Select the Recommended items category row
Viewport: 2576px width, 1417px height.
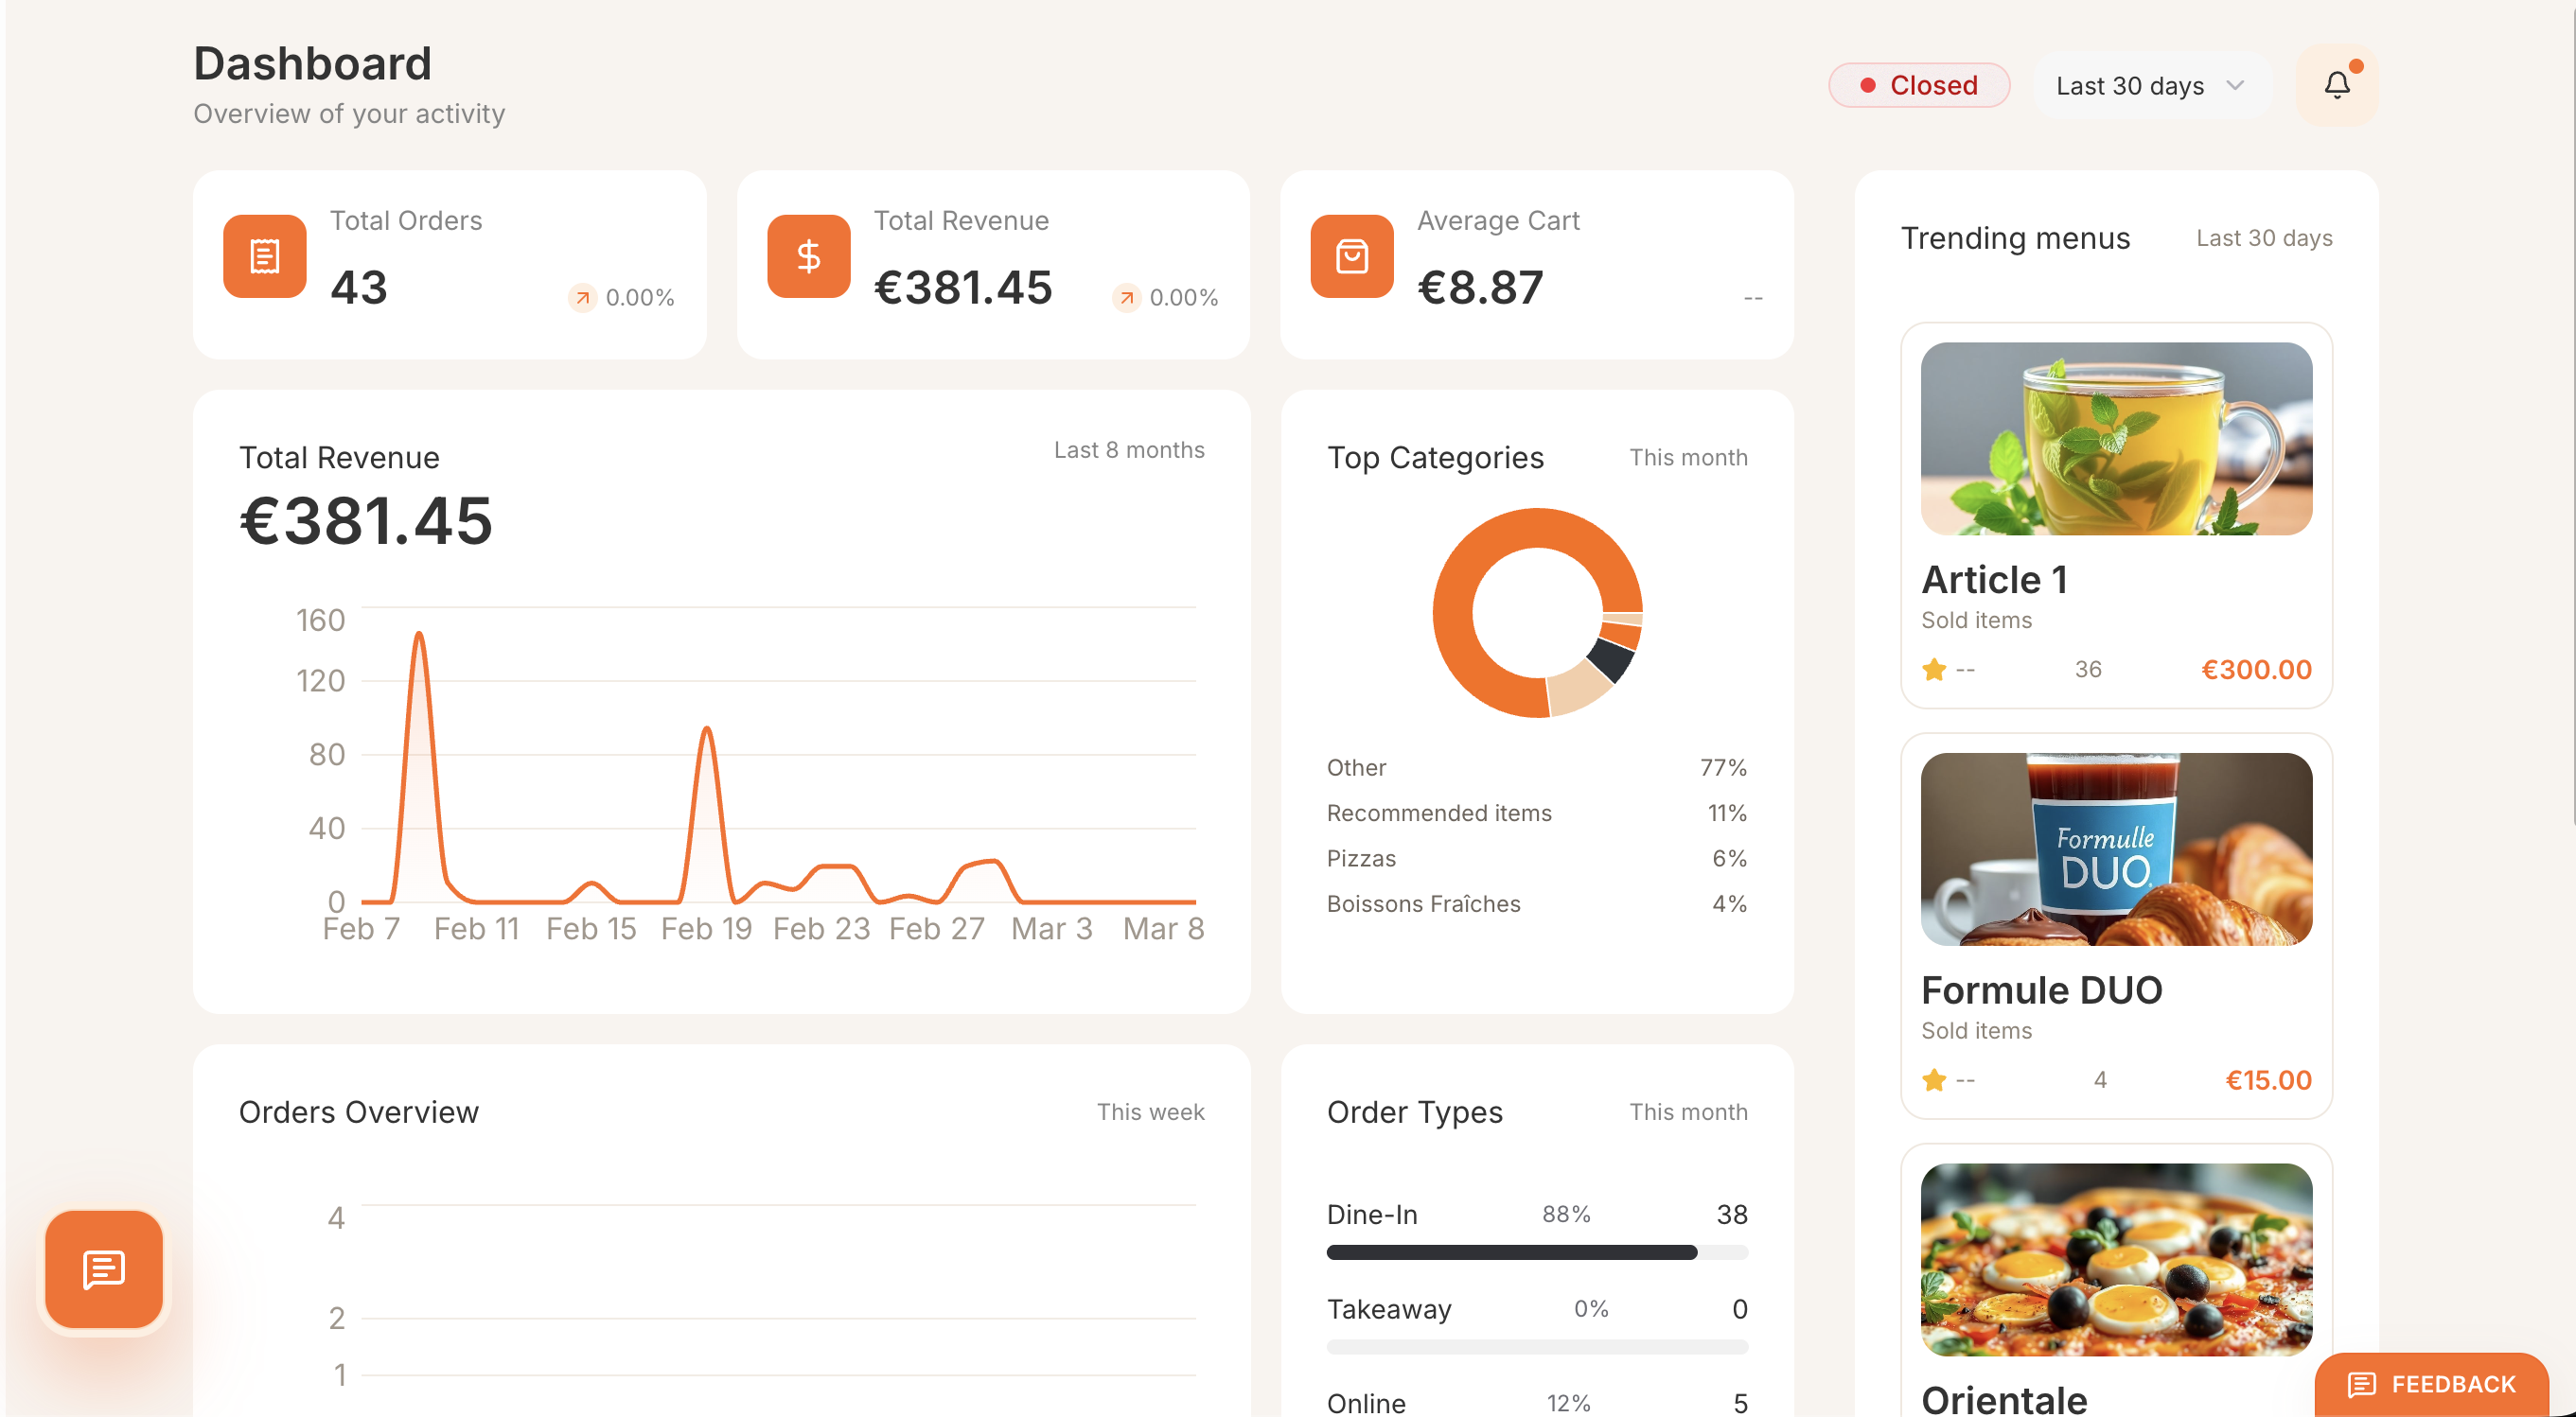click(1537, 813)
